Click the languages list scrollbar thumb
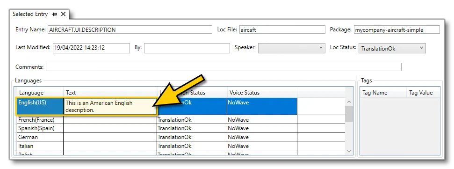 pyautogui.click(x=349, y=114)
